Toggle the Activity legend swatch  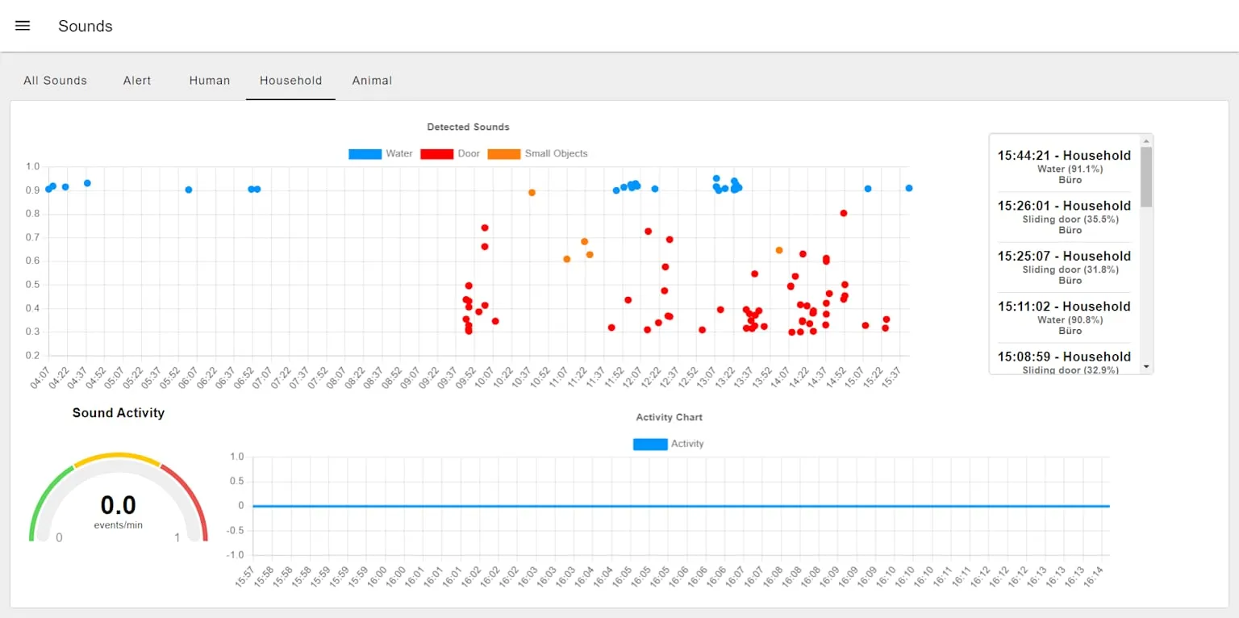click(650, 444)
